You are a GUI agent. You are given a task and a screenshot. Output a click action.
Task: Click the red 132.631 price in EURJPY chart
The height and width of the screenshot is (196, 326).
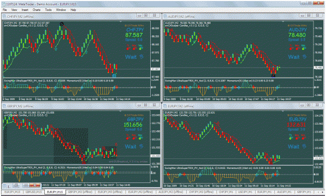296,125
